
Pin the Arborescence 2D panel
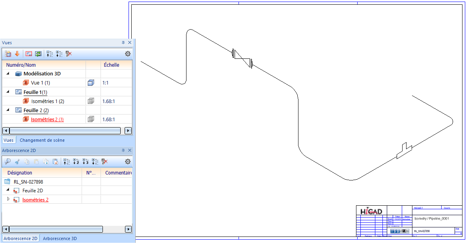(123, 150)
